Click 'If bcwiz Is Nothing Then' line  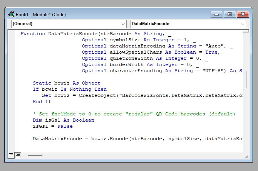click(70, 89)
